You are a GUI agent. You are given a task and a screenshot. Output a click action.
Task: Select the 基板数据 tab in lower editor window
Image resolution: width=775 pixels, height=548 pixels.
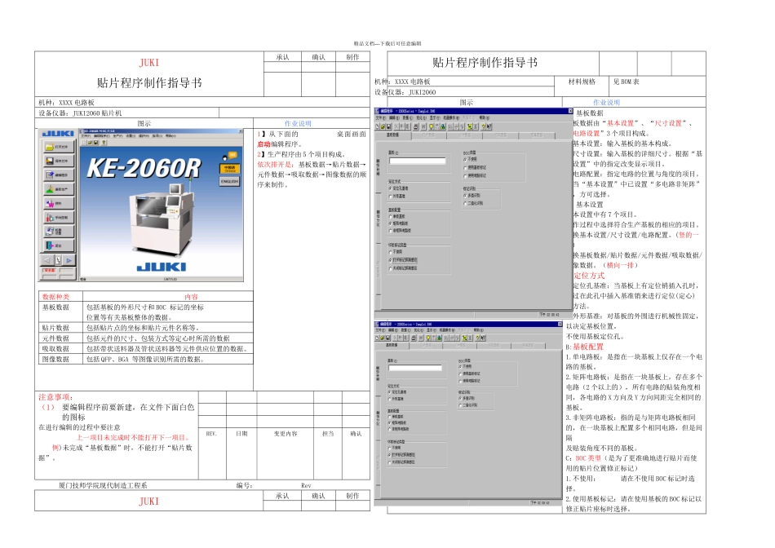(392, 346)
